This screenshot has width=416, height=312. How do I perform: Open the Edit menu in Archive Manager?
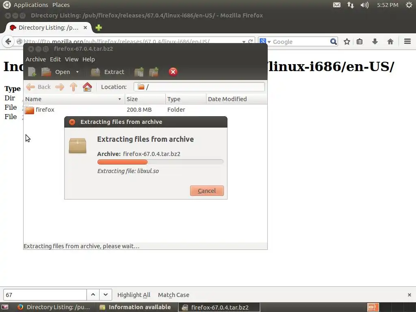[x=55, y=59]
